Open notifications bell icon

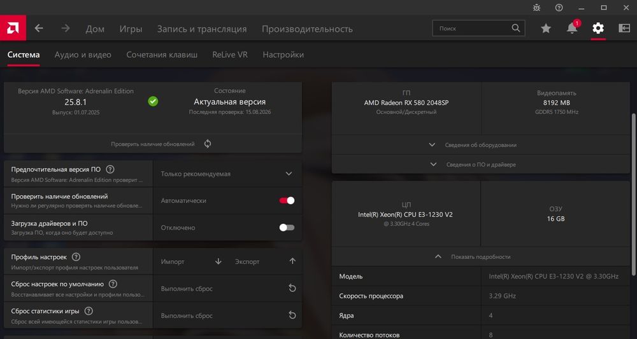click(572, 28)
